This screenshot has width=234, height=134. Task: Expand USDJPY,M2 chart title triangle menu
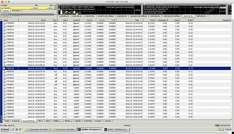(x=145, y=7)
